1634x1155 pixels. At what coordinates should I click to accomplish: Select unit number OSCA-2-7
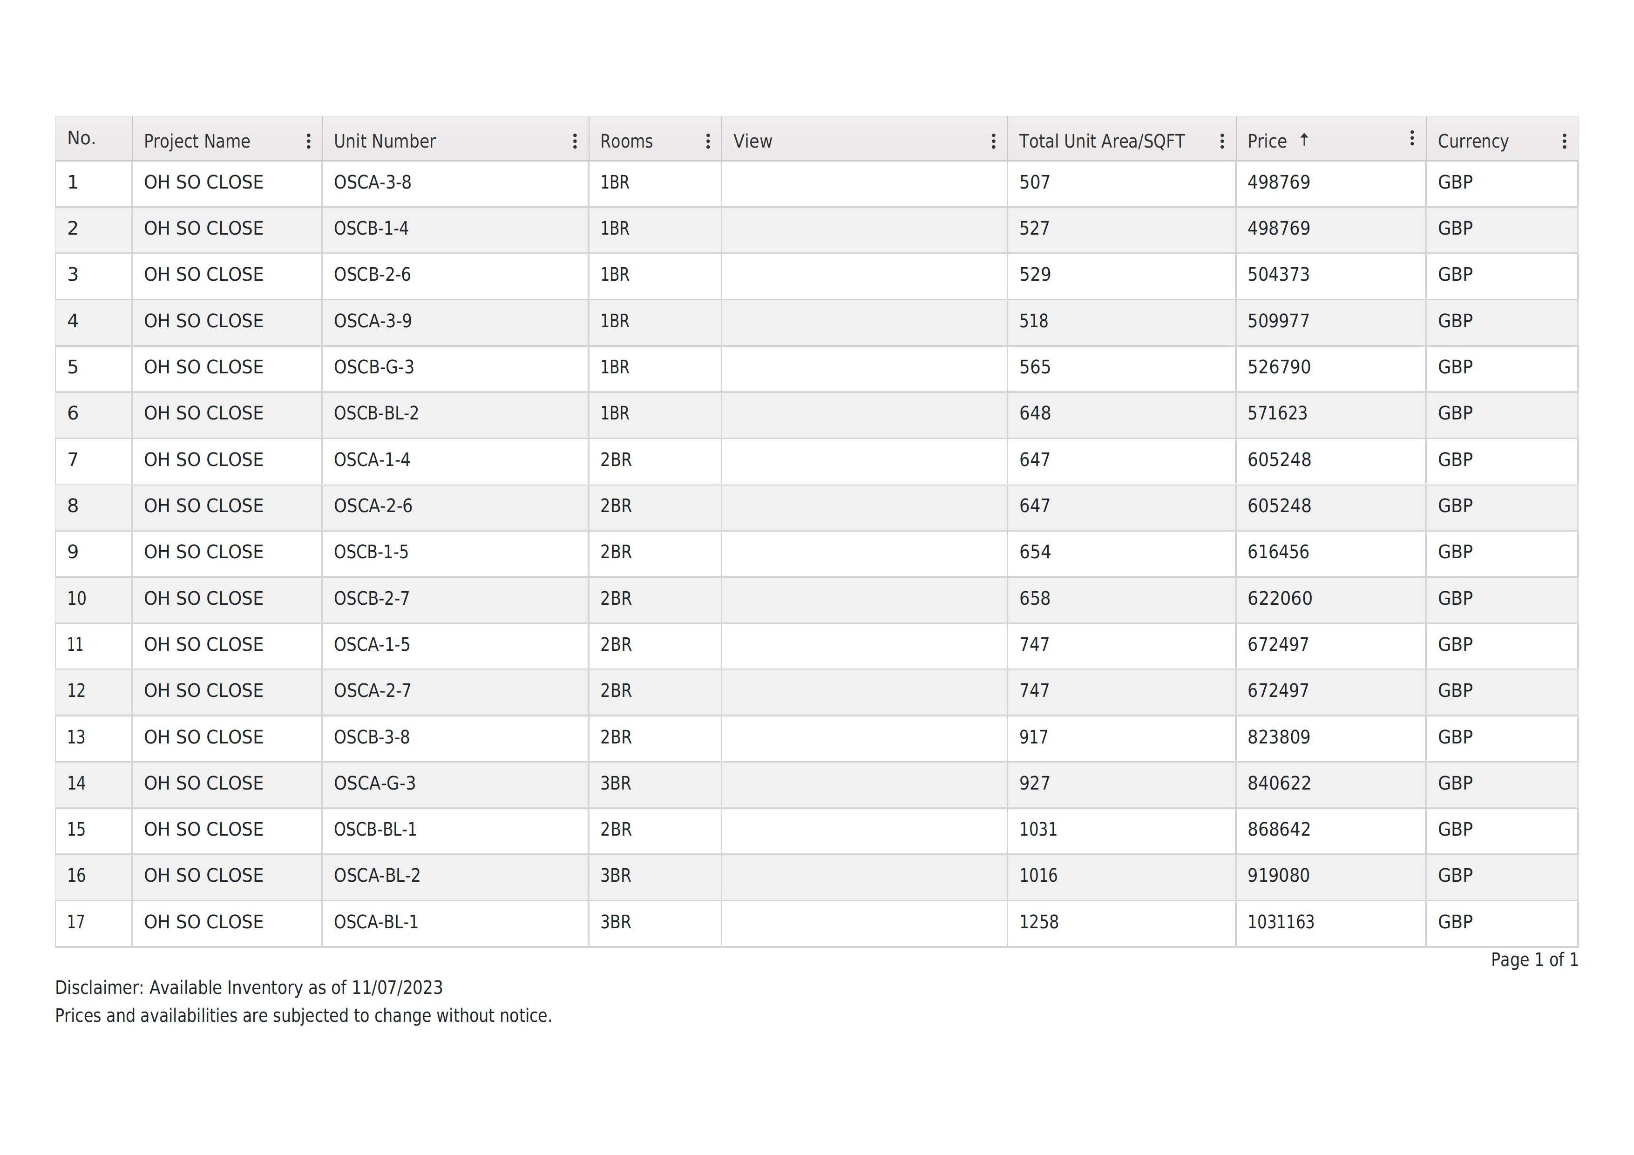(x=372, y=691)
